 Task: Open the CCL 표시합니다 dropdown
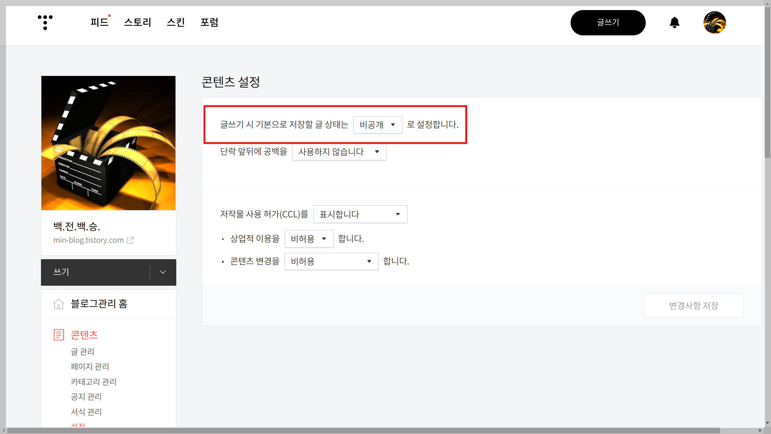click(x=360, y=214)
